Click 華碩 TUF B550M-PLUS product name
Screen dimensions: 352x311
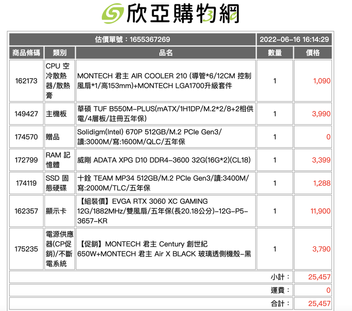click(x=165, y=114)
